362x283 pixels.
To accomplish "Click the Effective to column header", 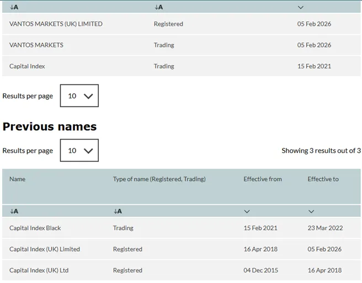I will coord(323,179).
